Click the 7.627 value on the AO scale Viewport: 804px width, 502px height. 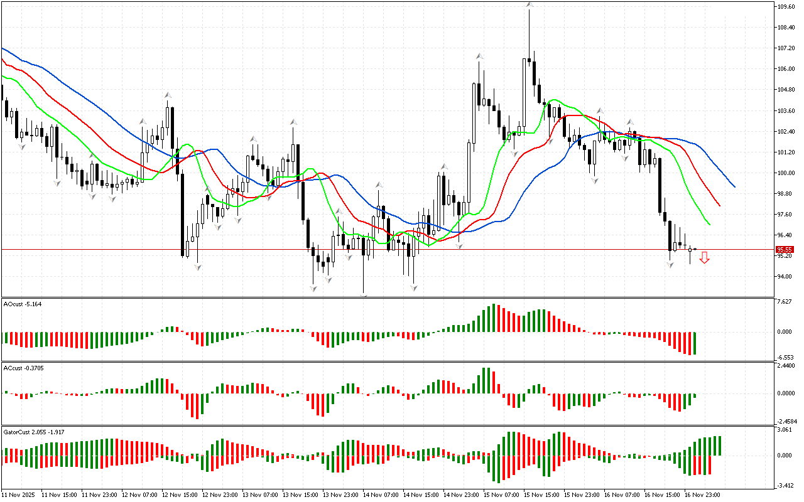click(785, 302)
